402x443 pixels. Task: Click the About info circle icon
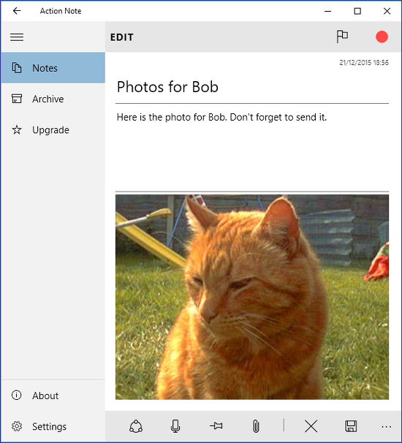(x=16, y=395)
